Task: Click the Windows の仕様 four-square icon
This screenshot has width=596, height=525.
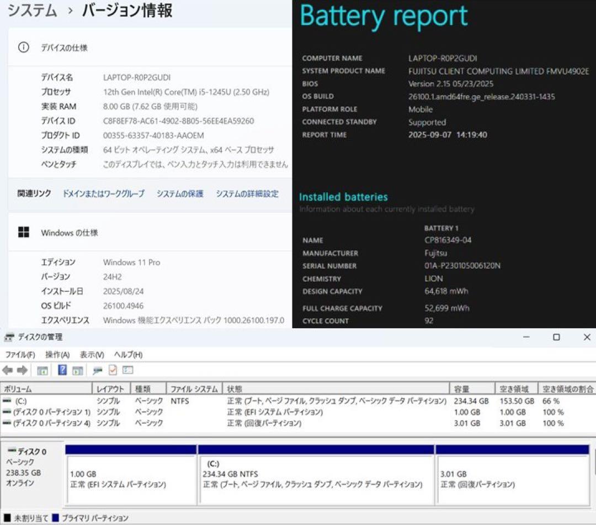Action: [23, 233]
